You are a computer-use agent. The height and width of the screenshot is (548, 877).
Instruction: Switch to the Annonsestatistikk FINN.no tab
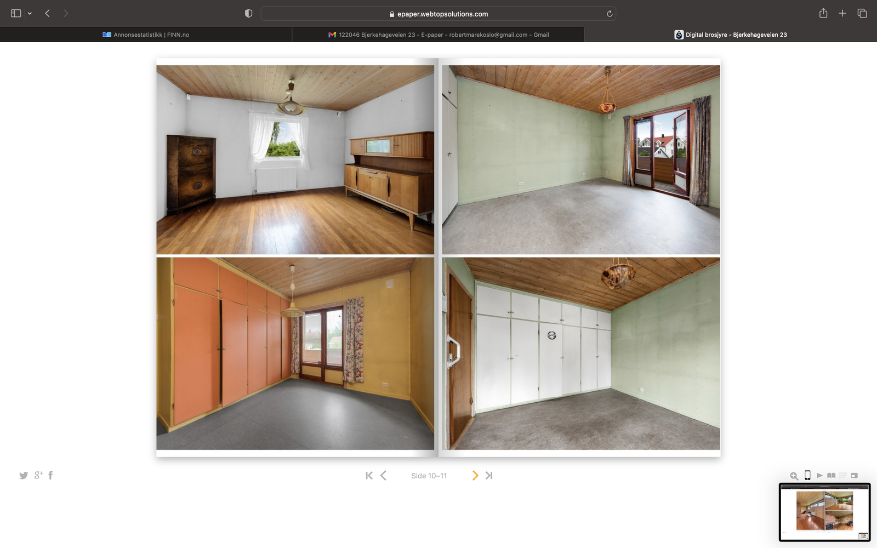[146, 35]
